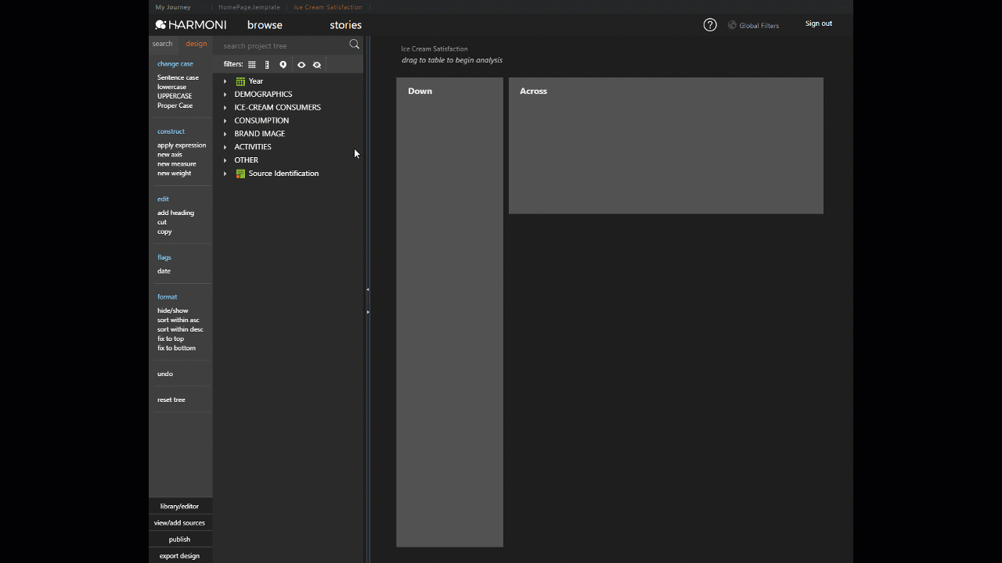Click export design
Image resolution: width=1002 pixels, height=563 pixels.
[180, 556]
